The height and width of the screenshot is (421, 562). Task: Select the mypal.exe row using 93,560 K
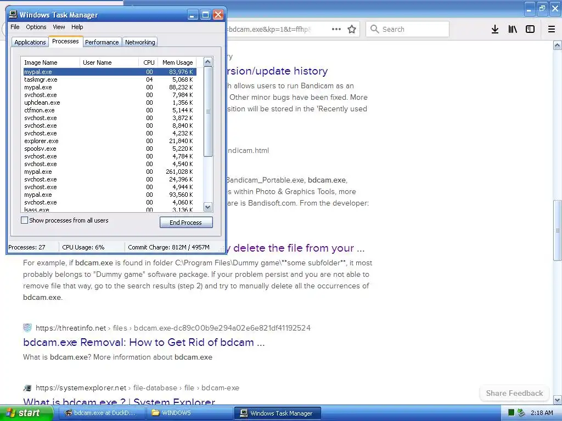[110, 195]
